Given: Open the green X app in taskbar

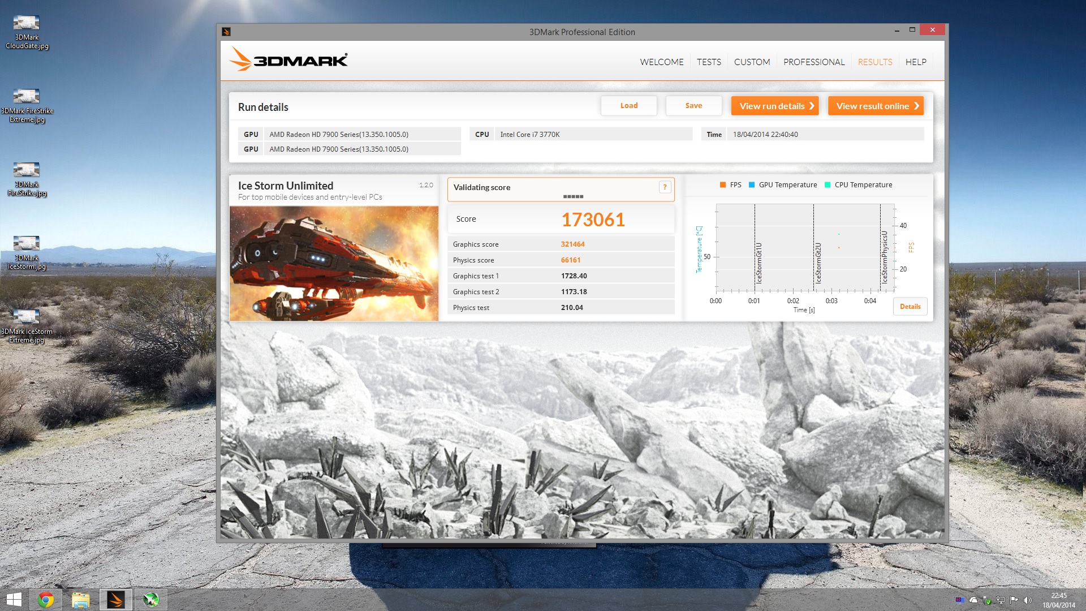Looking at the screenshot, I should [151, 600].
